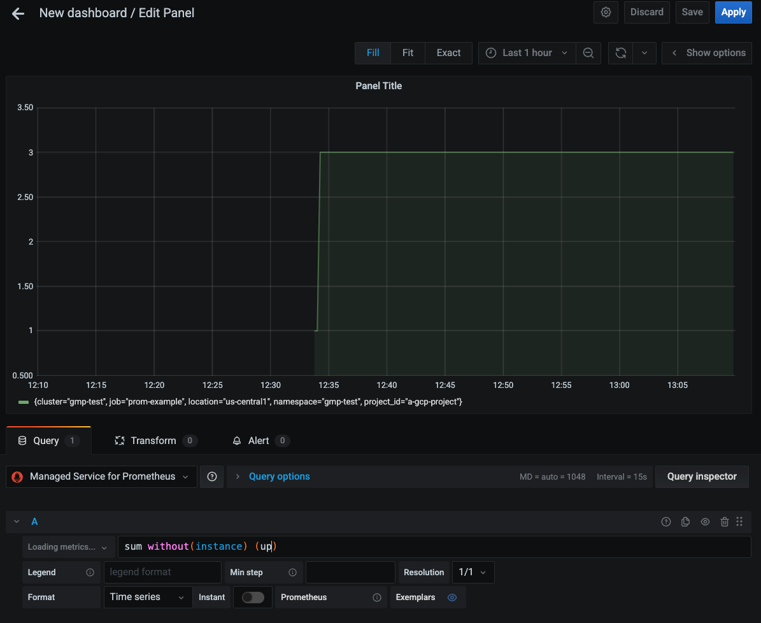Toggle query A visibility with the eye icon

pyautogui.click(x=705, y=522)
